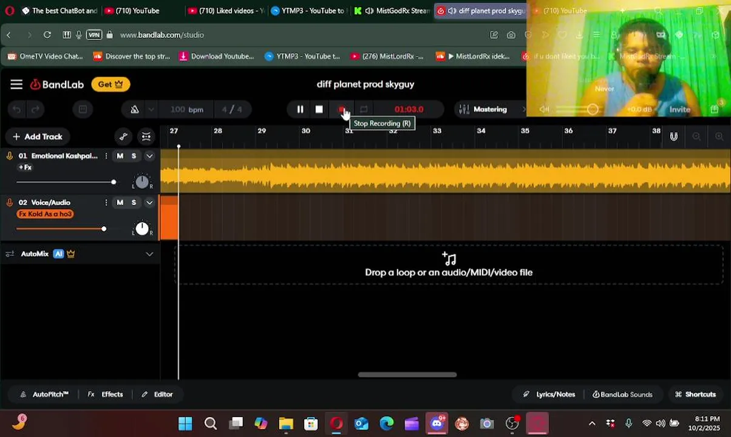Click the 100 bpm tempo field

click(x=186, y=109)
